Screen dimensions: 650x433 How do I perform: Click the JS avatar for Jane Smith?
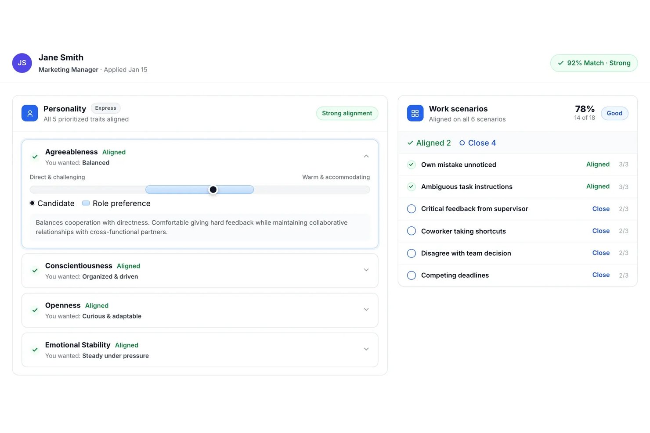pyautogui.click(x=22, y=63)
